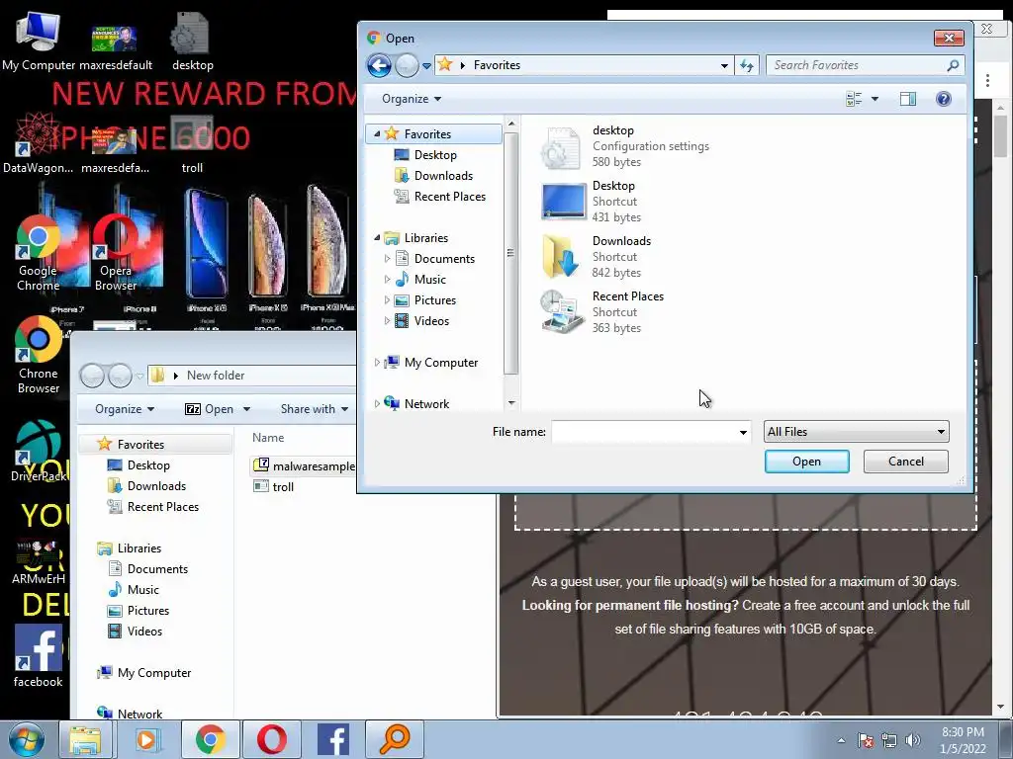The image size is (1013, 759).
Task: Open Chrome three-dot menu behind dialog
Action: point(987,80)
